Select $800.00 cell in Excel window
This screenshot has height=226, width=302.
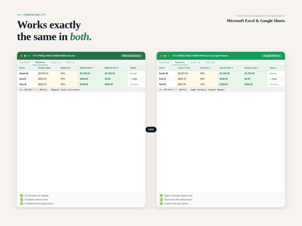[x=47, y=79]
